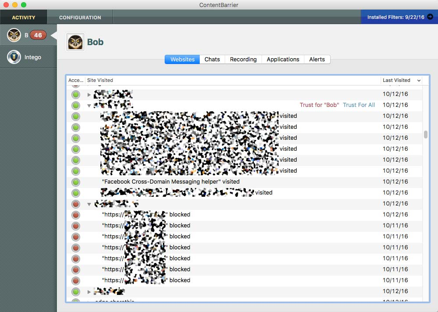
Task: Select the Intego user shield icon
Action: pos(14,57)
